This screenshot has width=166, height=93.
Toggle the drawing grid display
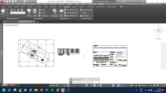coord(57,86)
